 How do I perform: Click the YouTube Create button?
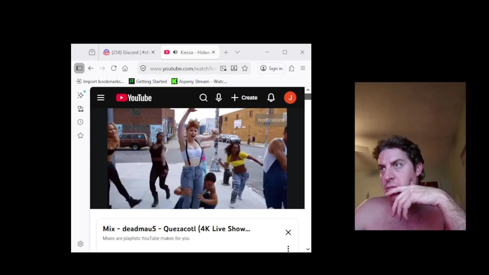coord(244,98)
